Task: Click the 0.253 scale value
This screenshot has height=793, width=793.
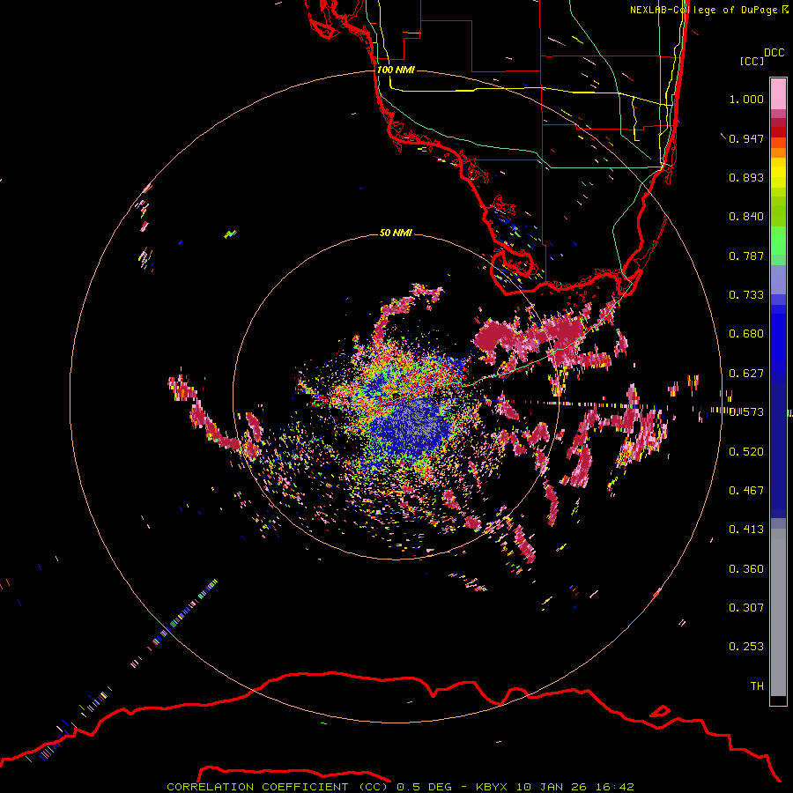Action: [746, 647]
